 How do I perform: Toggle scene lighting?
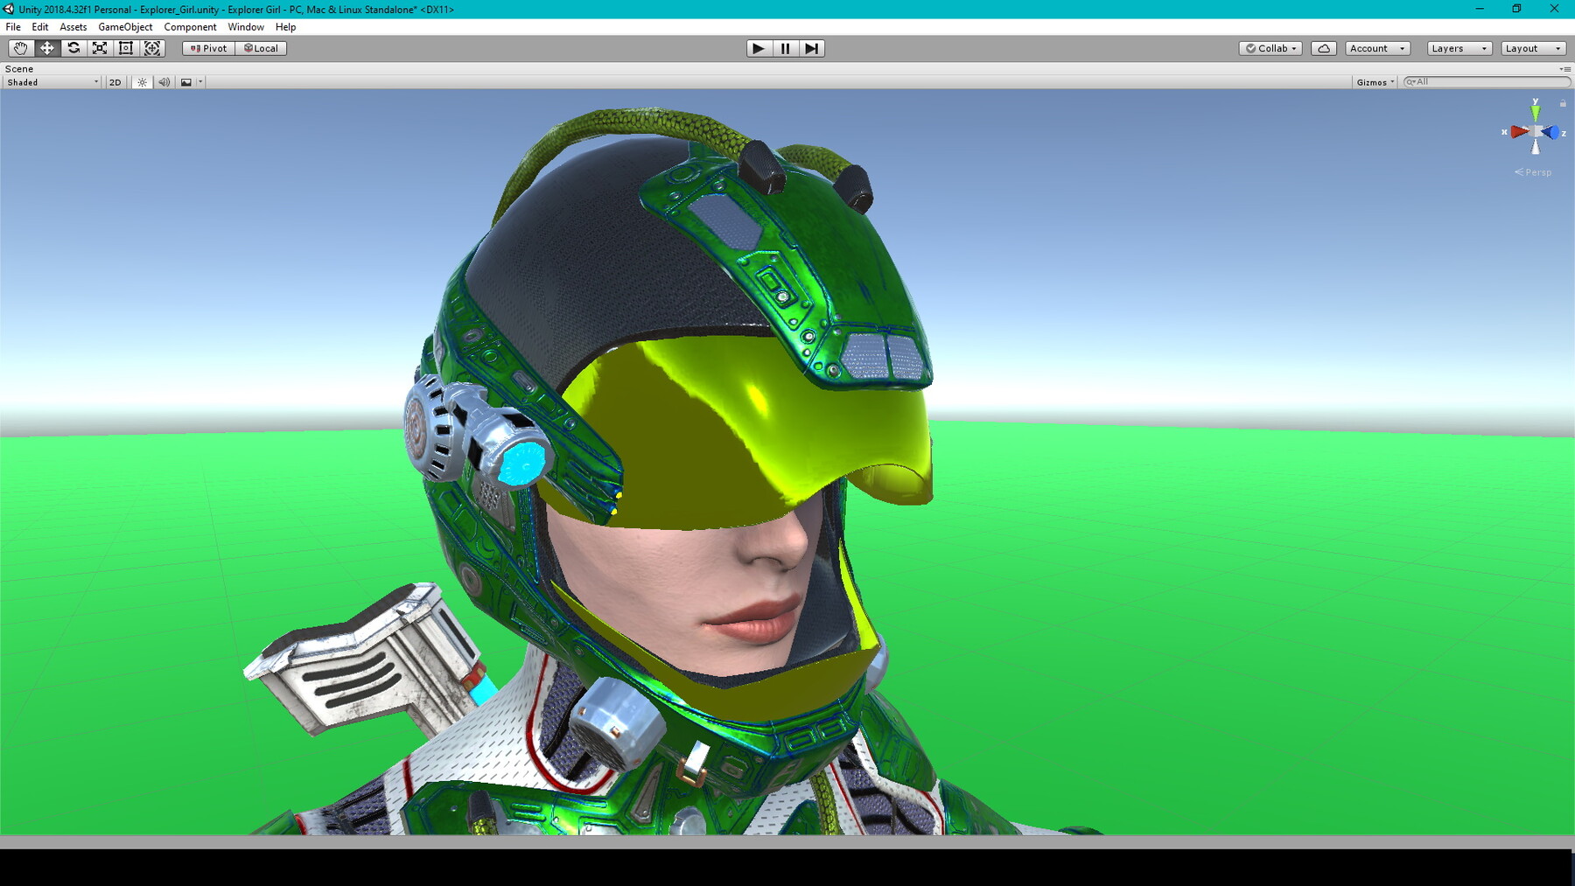coord(142,81)
